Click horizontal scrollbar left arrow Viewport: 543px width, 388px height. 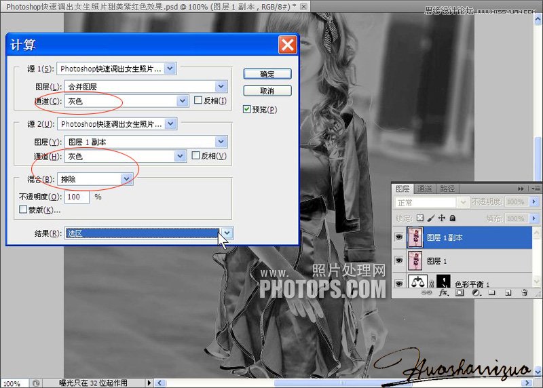160,383
